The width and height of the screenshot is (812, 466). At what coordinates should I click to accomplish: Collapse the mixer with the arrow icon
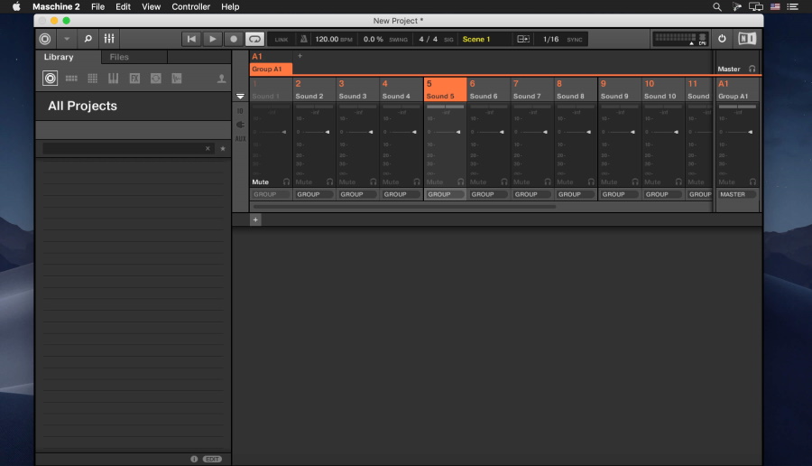tap(240, 97)
